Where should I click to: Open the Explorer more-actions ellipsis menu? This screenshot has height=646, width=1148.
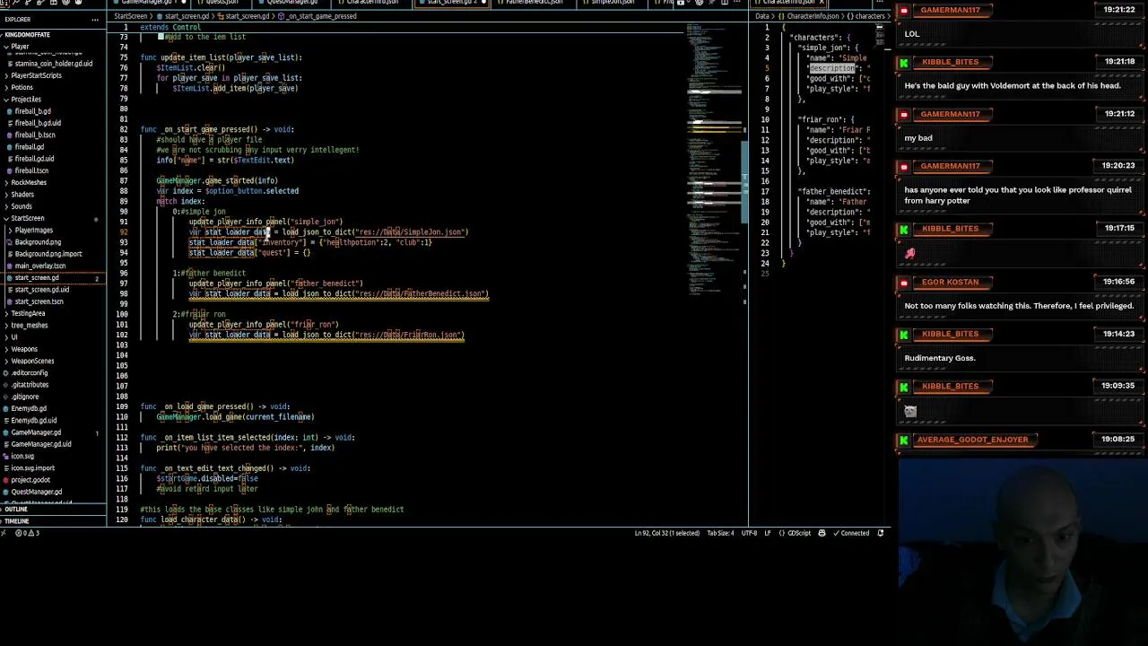pyautogui.click(x=95, y=19)
